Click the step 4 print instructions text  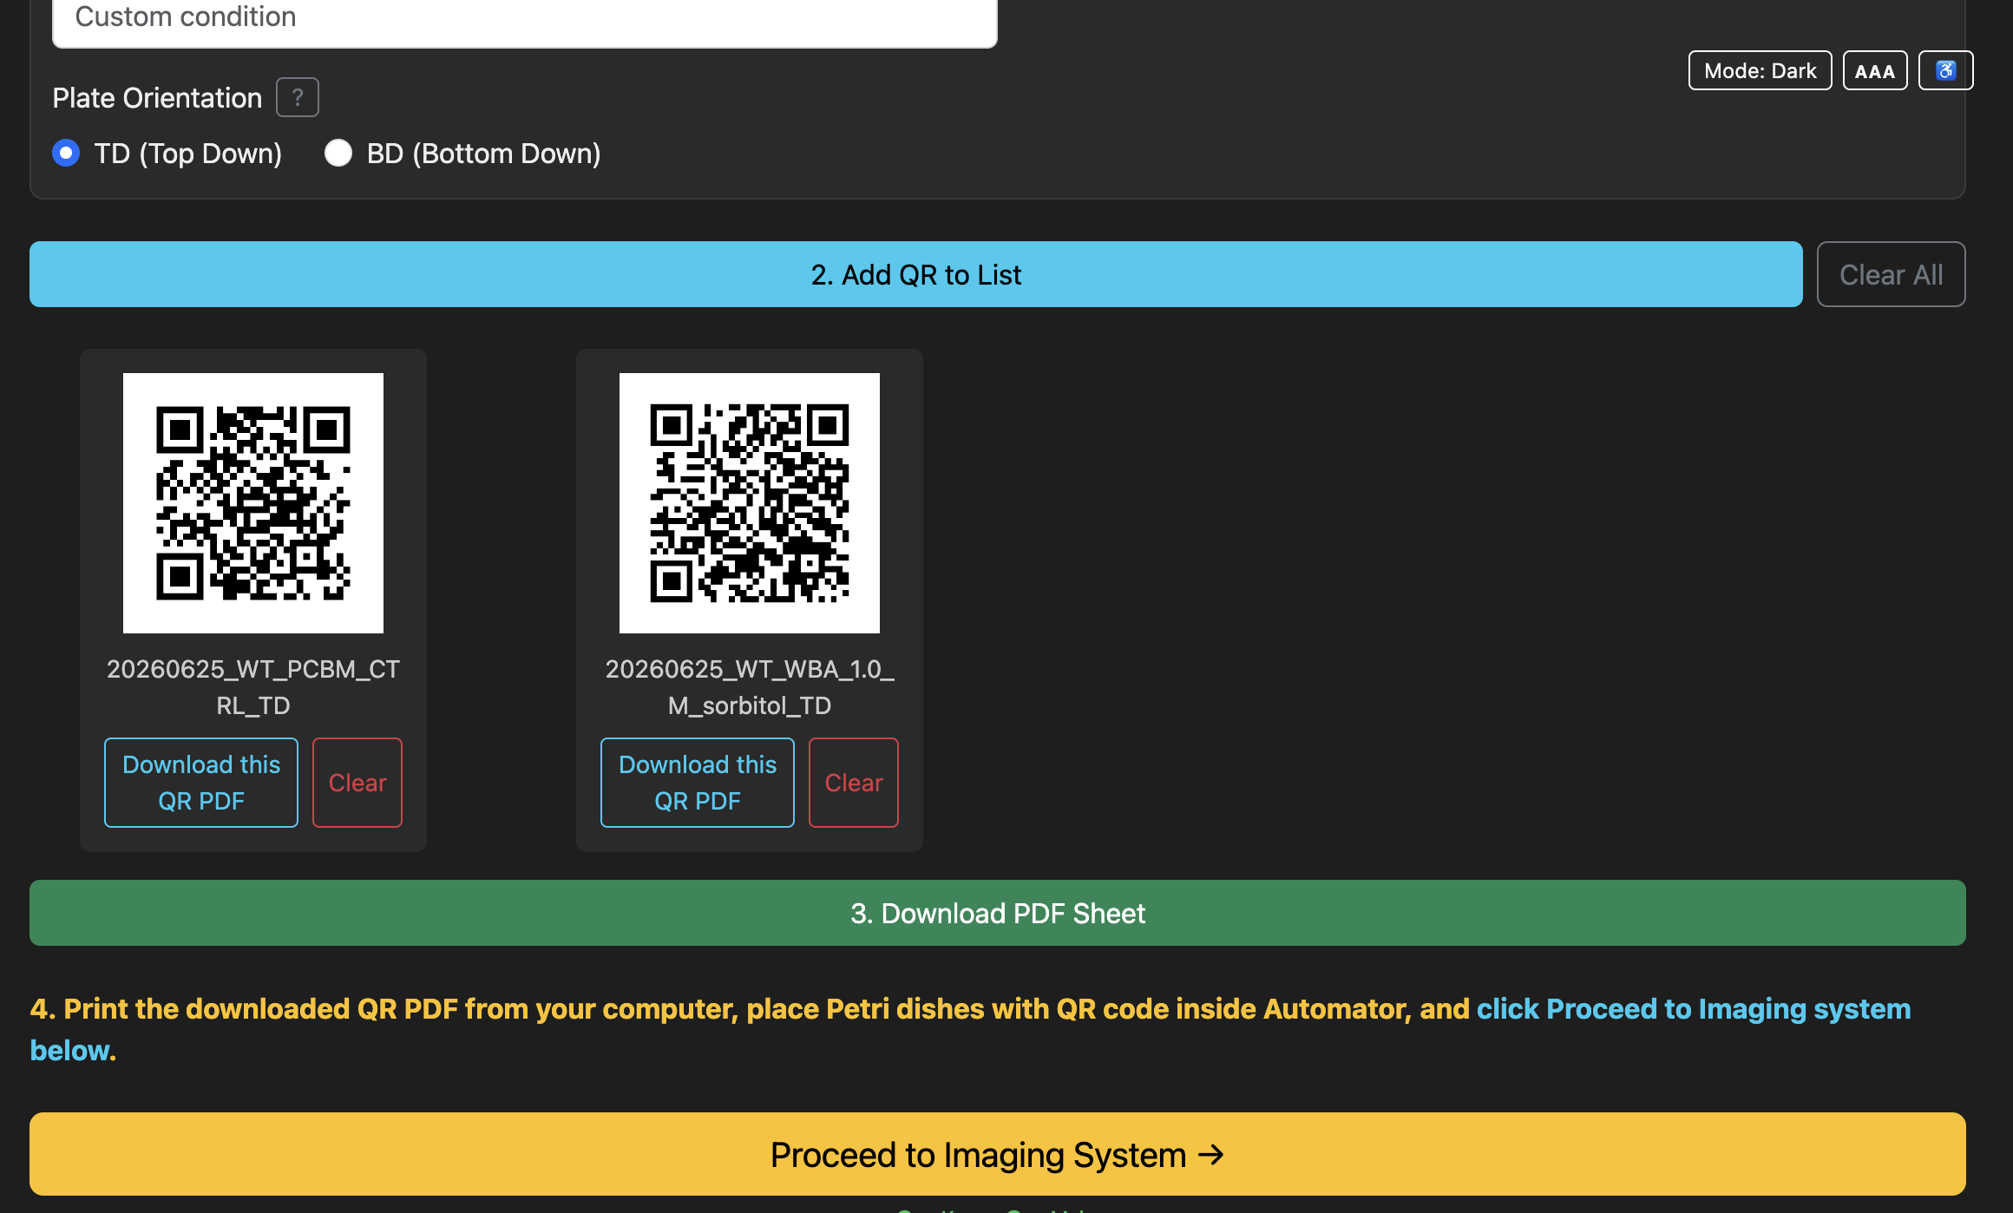pyautogui.click(x=970, y=1029)
